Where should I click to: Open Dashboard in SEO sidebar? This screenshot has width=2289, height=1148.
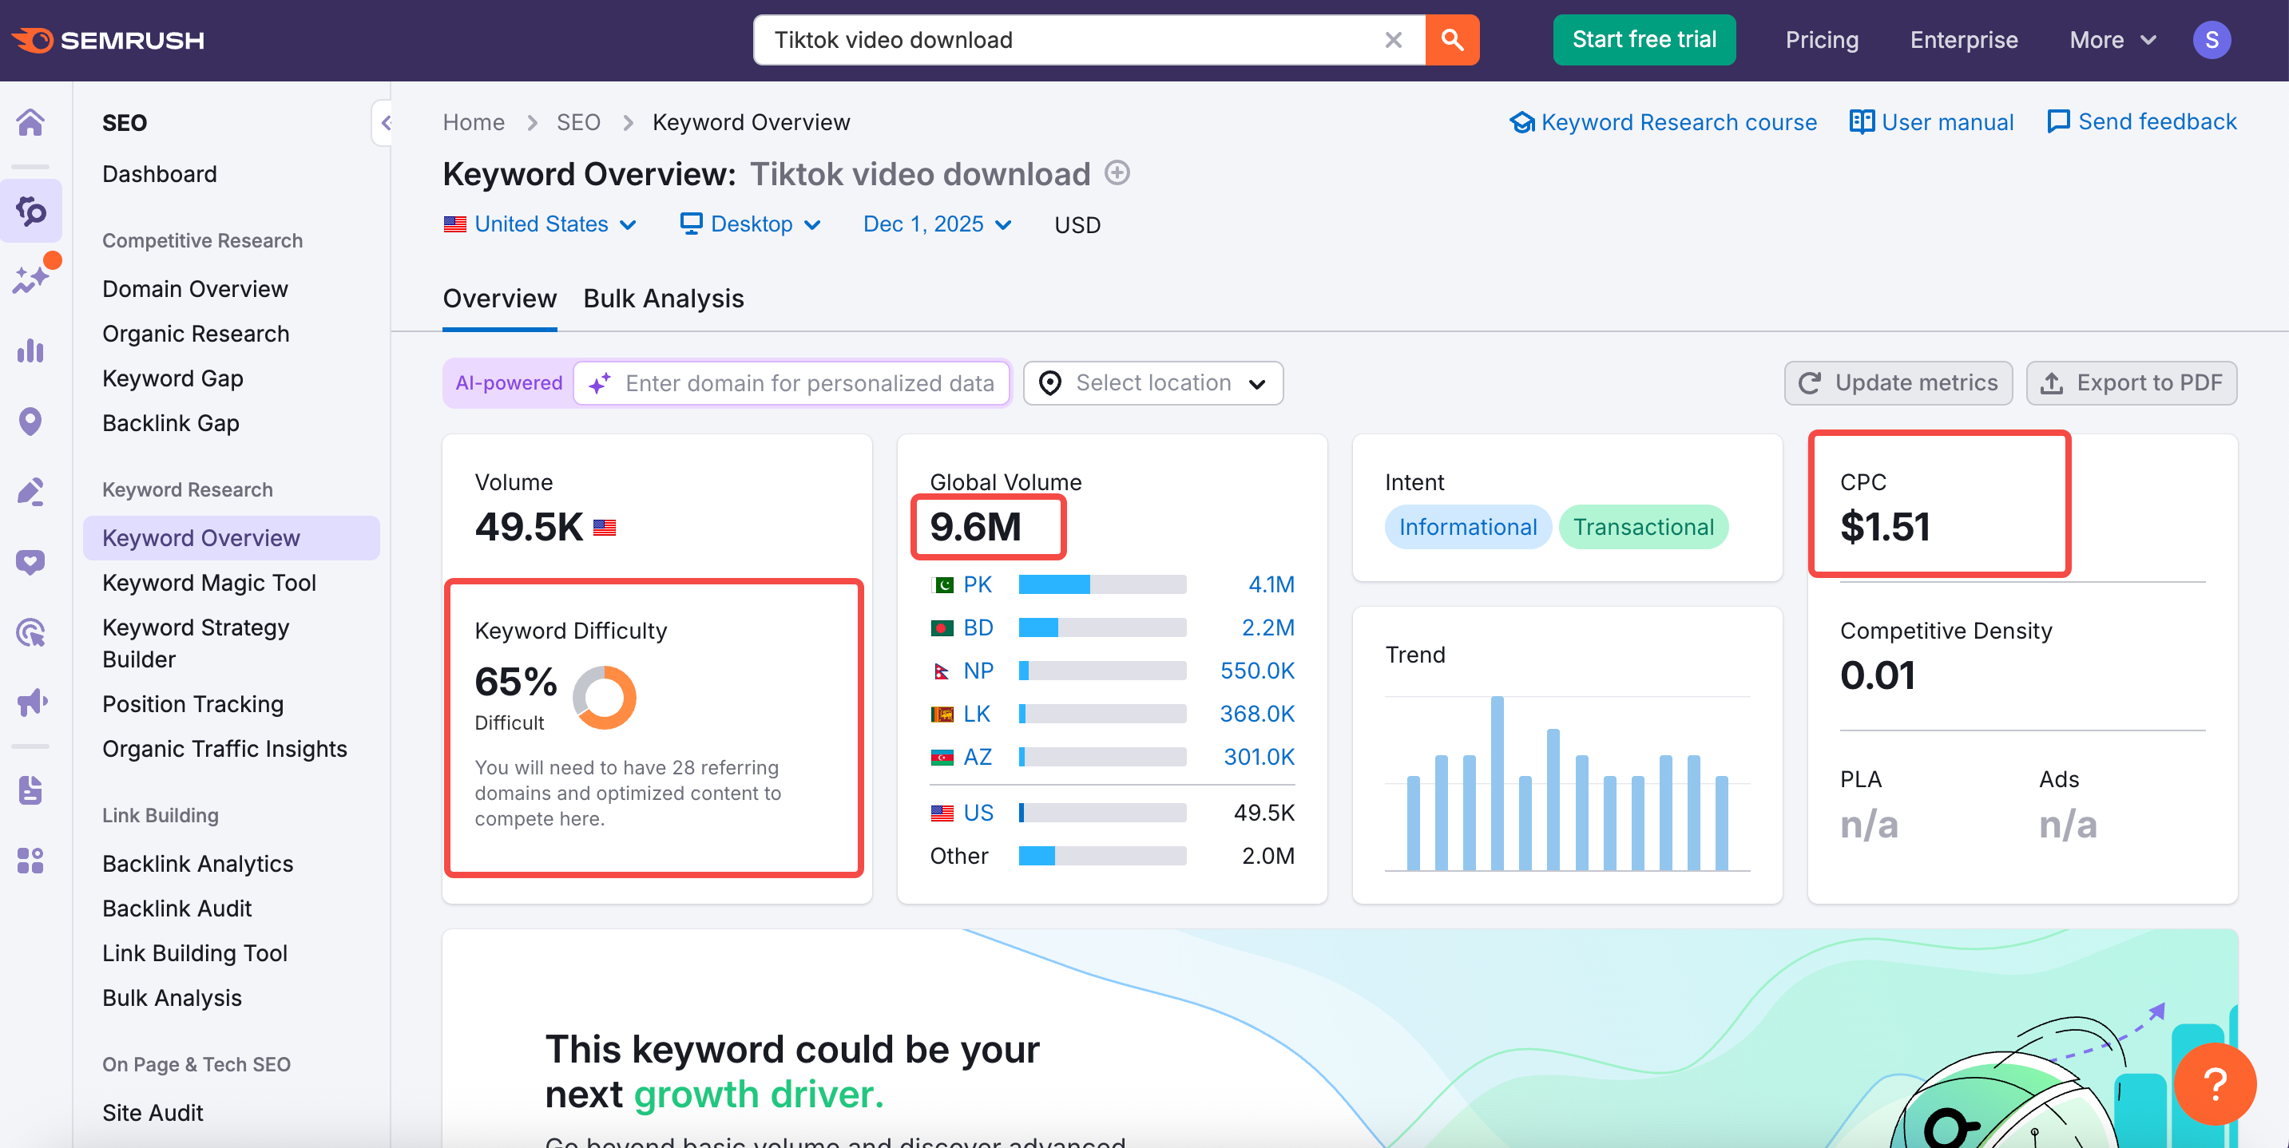click(x=159, y=174)
